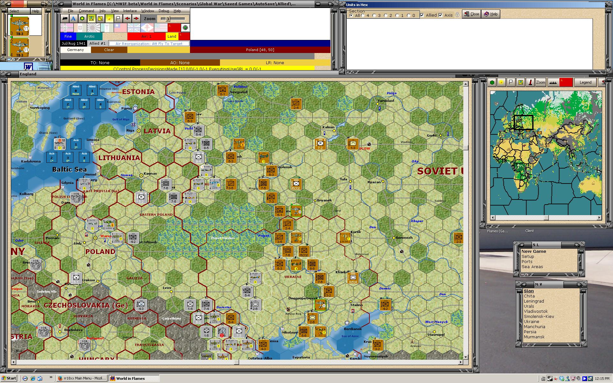The height and width of the screenshot is (383, 613).
Task: Select Sea Areas in the S L list
Action: [x=532, y=267]
